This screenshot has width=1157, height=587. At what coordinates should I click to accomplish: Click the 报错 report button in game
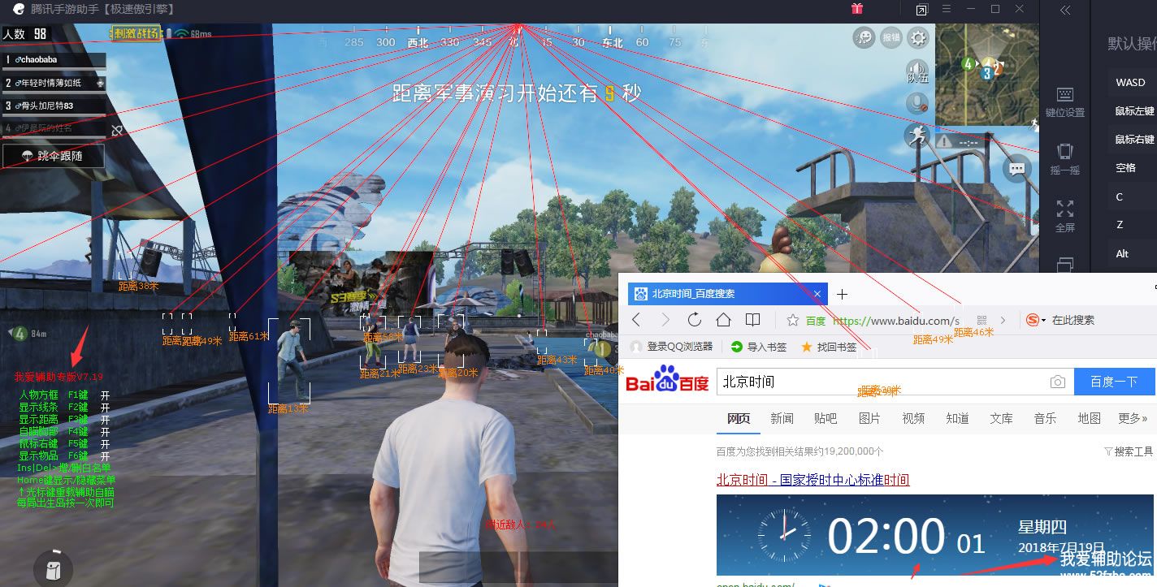point(891,37)
